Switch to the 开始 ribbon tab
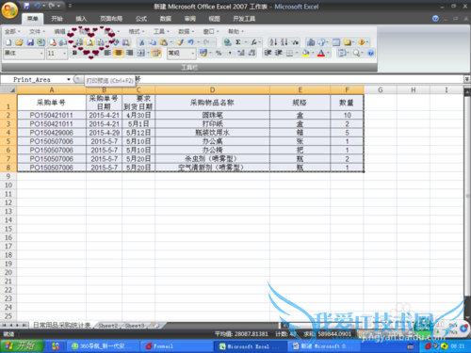 pyautogui.click(x=57, y=19)
